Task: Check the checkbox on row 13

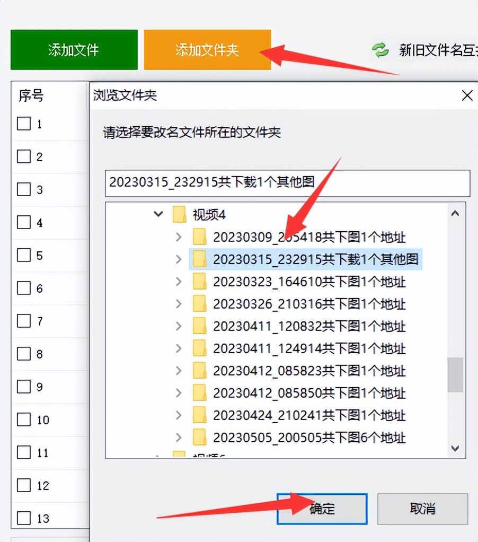Action: pyautogui.click(x=23, y=518)
